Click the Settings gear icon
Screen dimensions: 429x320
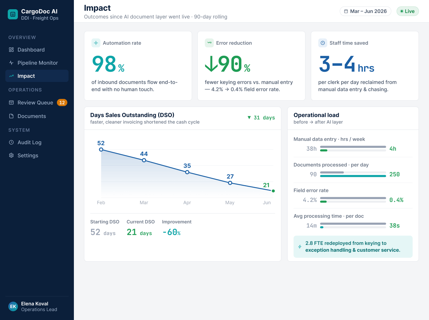(x=11, y=156)
